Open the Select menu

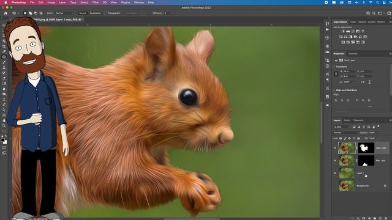click(85, 2)
